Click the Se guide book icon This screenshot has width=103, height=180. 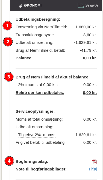point(81,5)
